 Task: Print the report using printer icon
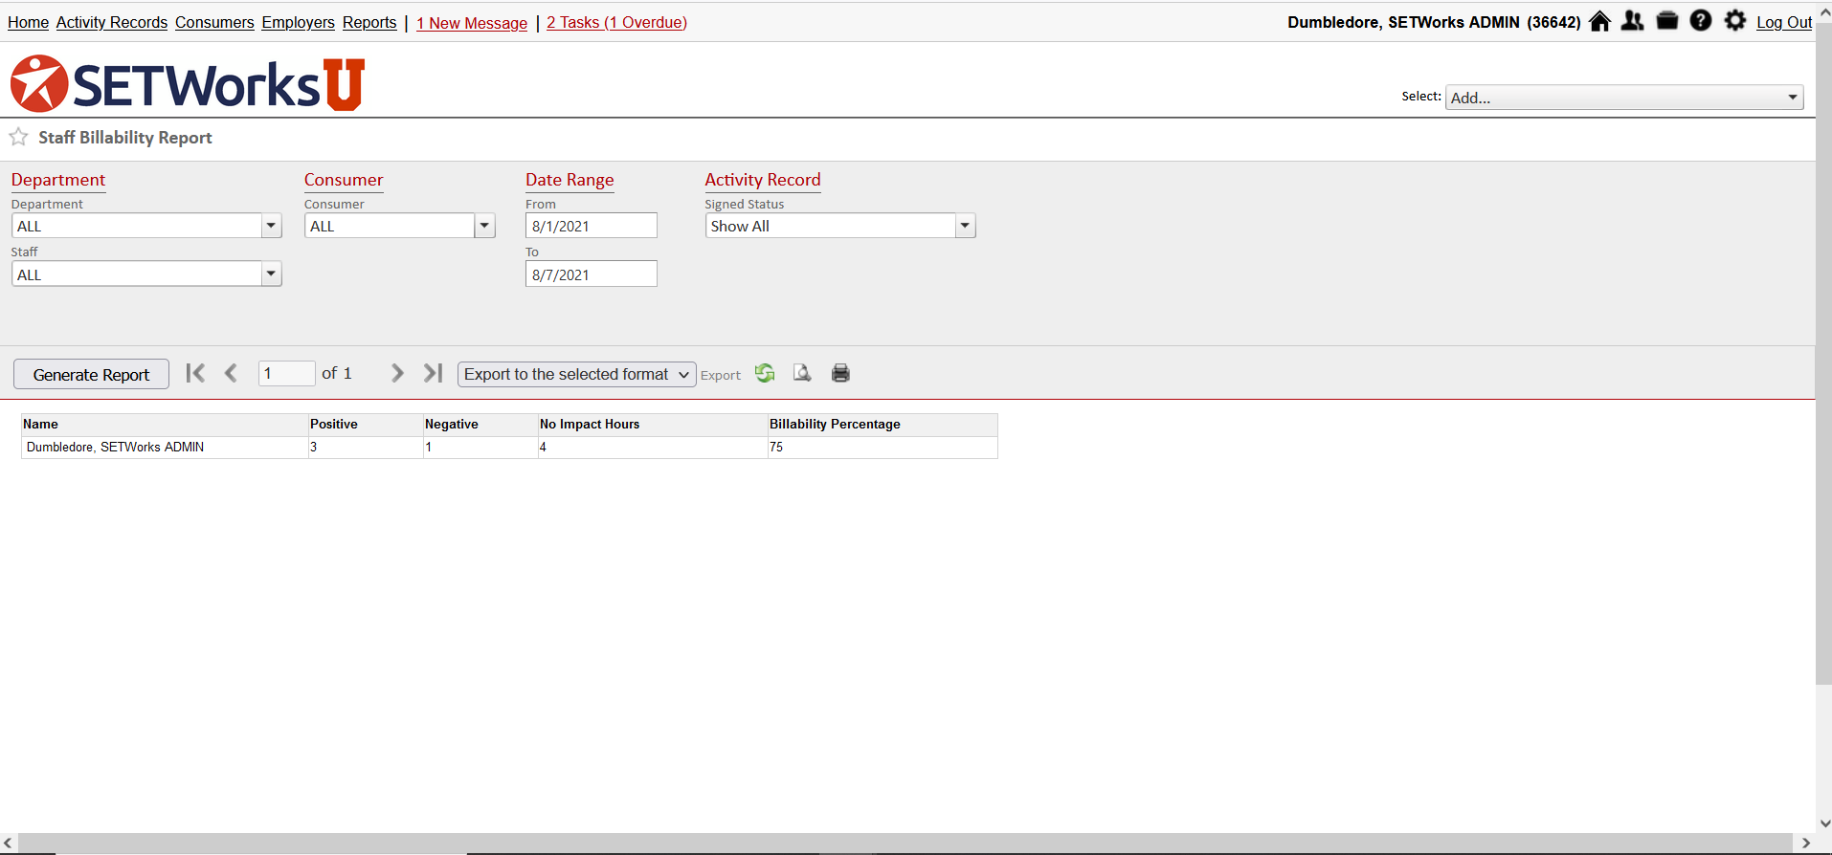tap(840, 373)
